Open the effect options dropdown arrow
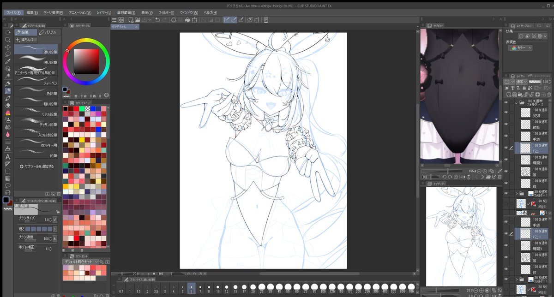Viewport: 554px width, 297px height. coord(545,36)
